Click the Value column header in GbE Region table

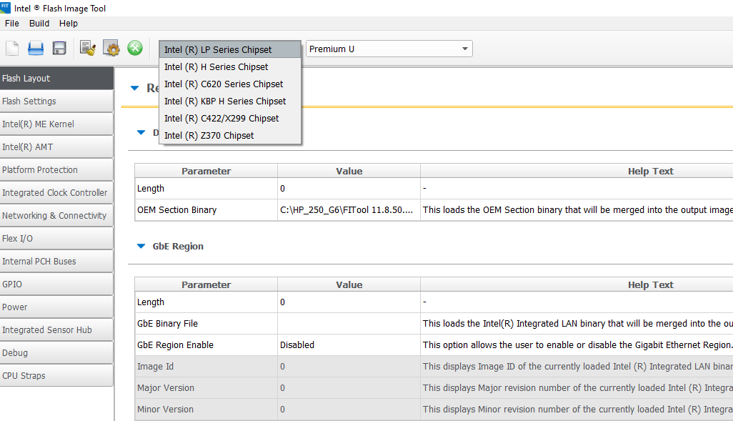pos(349,285)
